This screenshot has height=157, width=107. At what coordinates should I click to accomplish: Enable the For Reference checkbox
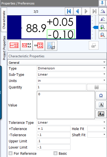(11, 153)
